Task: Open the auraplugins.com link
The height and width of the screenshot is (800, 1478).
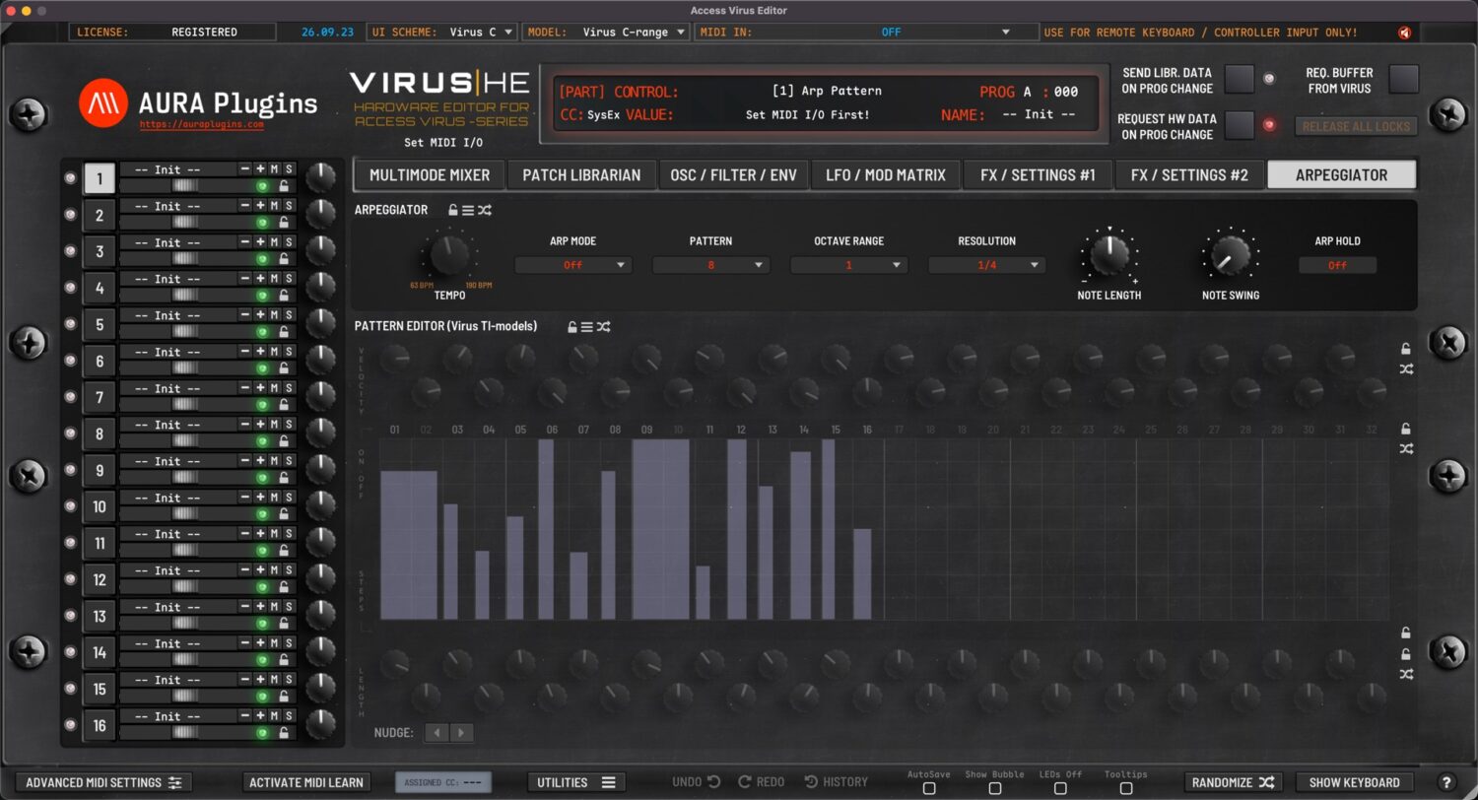Action: (201, 125)
